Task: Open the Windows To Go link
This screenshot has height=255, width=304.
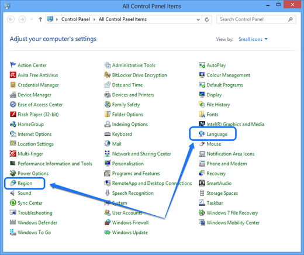Action: click(34, 232)
